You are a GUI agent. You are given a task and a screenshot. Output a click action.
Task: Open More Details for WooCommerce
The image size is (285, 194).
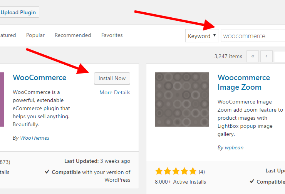tap(115, 92)
